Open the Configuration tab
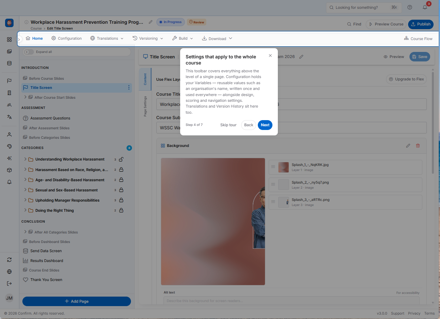This screenshot has height=319, width=440. tap(66, 38)
